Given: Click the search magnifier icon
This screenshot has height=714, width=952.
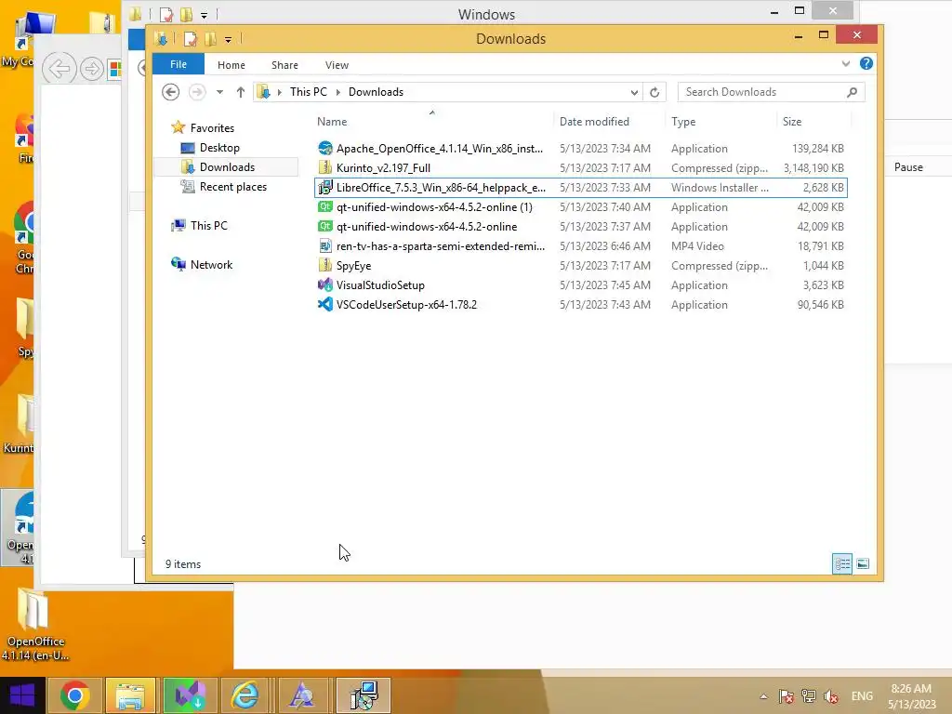Looking at the screenshot, I should pos(852,92).
